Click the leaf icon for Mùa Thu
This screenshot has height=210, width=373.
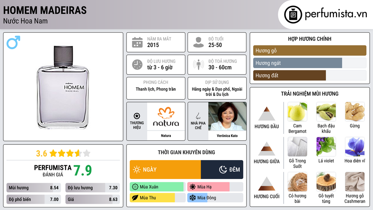[x=135, y=198]
